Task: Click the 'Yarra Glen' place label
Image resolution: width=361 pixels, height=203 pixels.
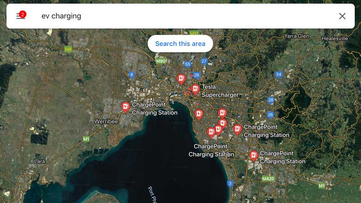Action: coord(297,36)
